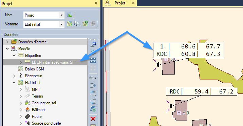
Task: Expand the Récepteur node
Action: point(14,76)
